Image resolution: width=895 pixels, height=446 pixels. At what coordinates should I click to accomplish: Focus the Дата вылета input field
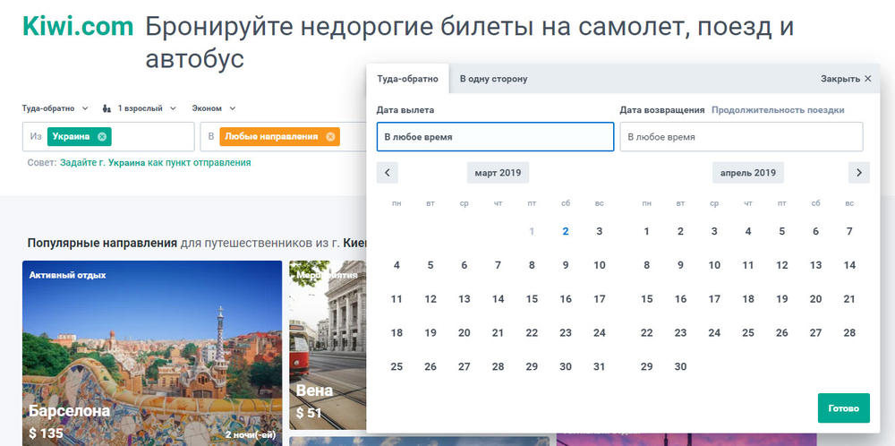(x=496, y=137)
